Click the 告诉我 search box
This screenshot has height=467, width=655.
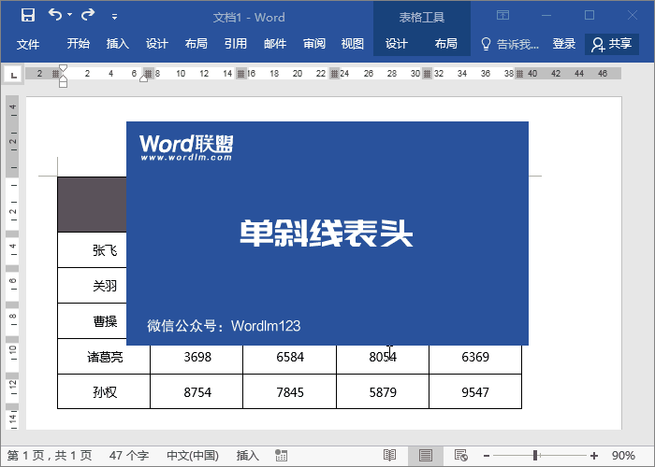[x=510, y=44]
